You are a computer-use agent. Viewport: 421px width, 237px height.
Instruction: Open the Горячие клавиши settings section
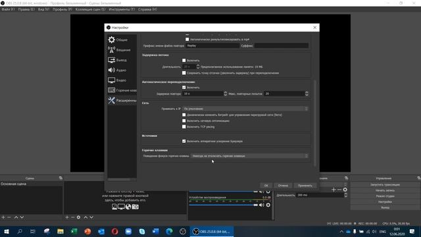pyautogui.click(x=122, y=90)
